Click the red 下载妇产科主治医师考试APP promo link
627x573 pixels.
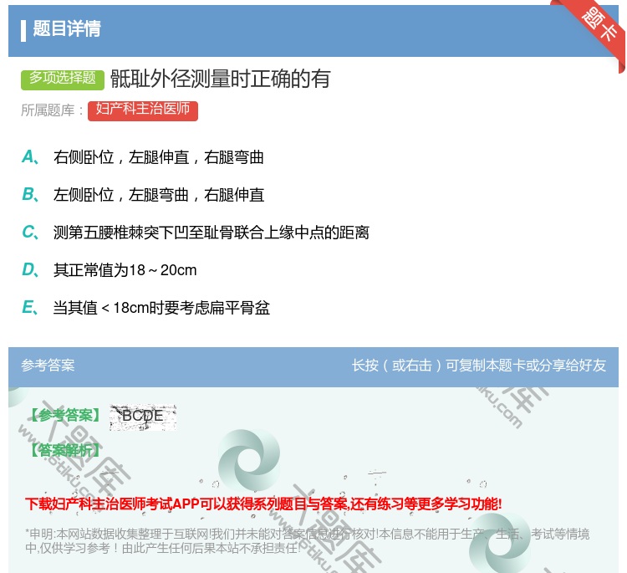click(x=263, y=504)
